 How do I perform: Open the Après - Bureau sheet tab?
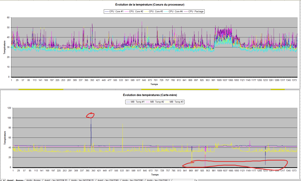pos(33,180)
